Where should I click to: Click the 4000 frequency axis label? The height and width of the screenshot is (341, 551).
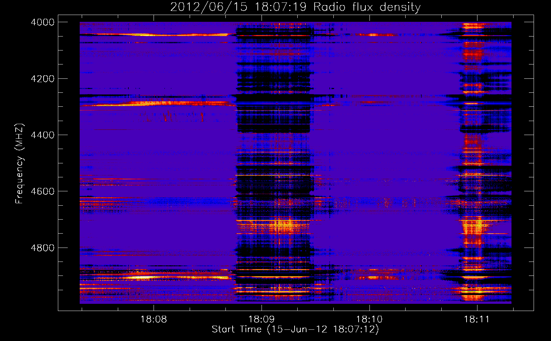tap(43, 22)
